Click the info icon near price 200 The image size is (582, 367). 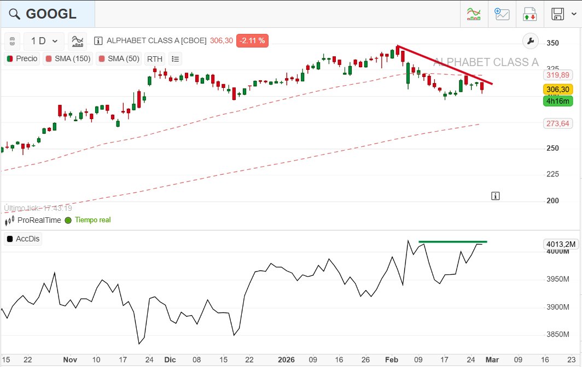[495, 196]
